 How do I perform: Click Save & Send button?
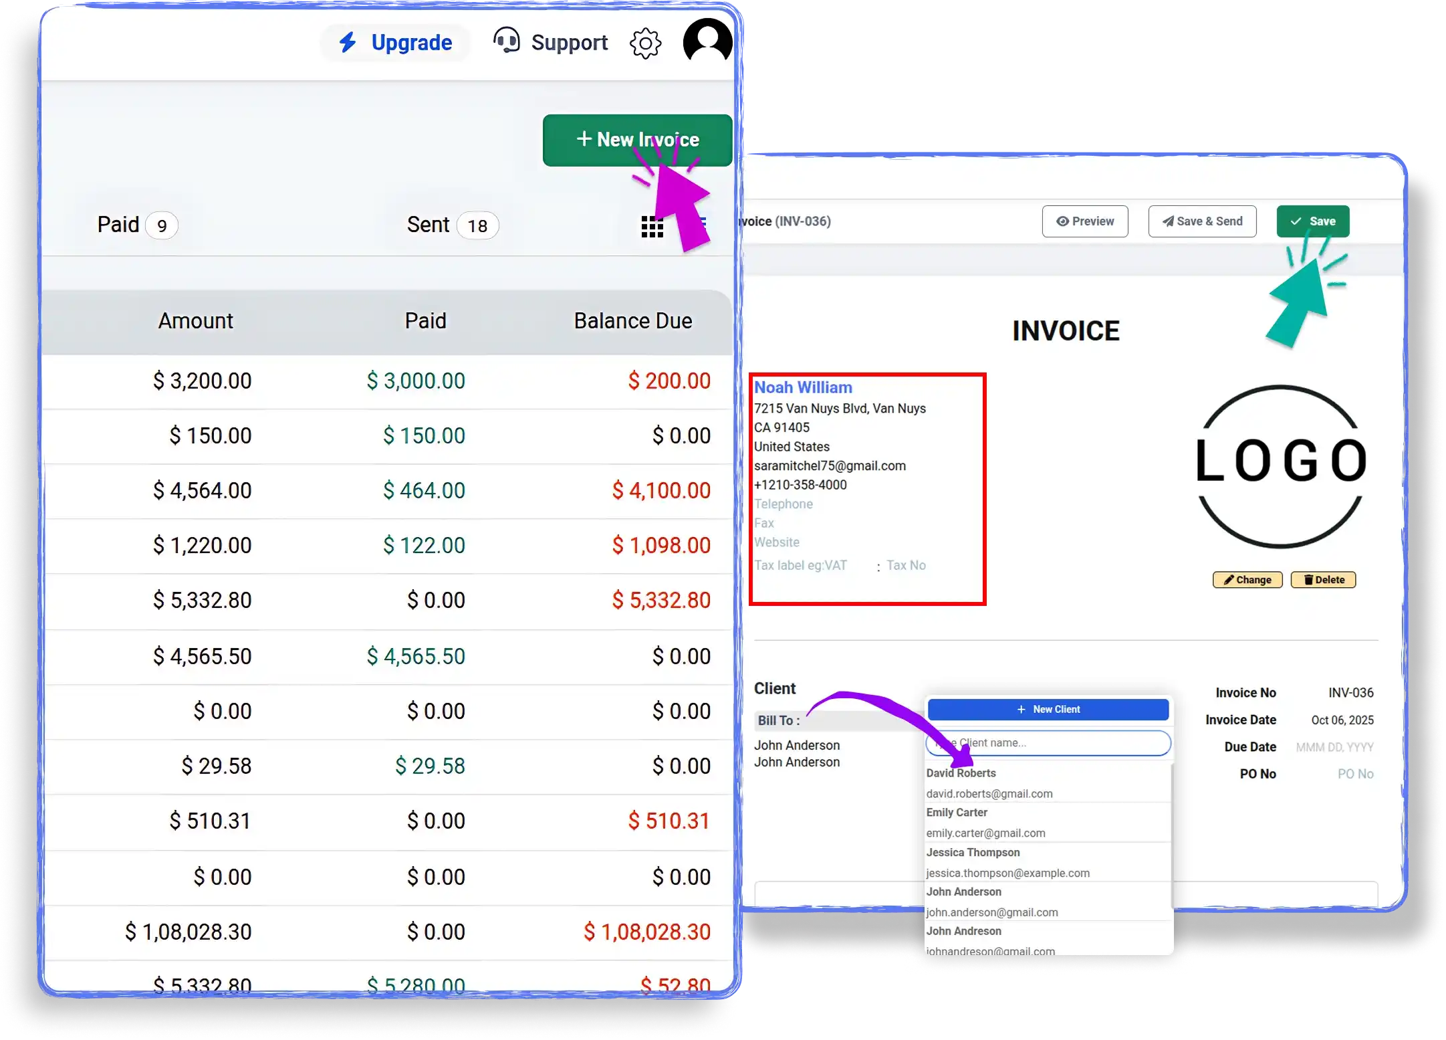point(1202,221)
